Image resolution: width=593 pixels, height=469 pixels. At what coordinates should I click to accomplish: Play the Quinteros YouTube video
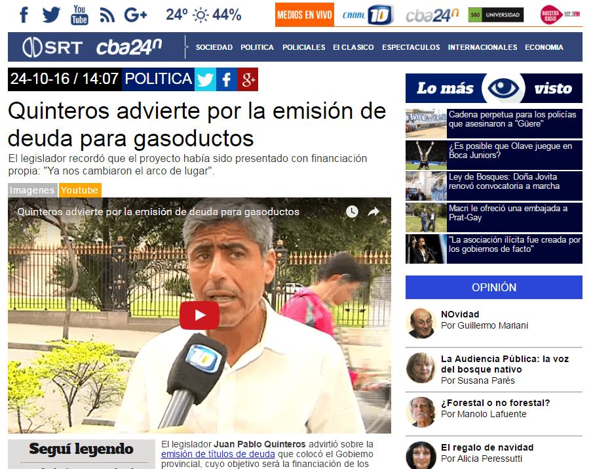click(x=199, y=316)
